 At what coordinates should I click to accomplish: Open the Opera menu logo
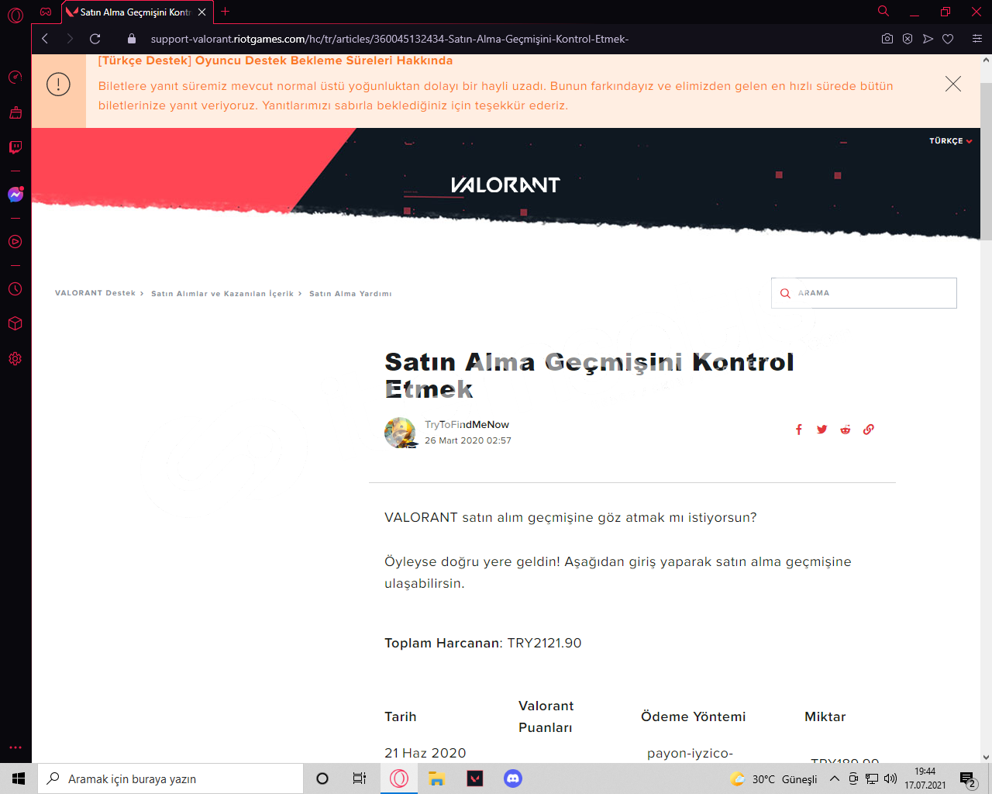15,15
